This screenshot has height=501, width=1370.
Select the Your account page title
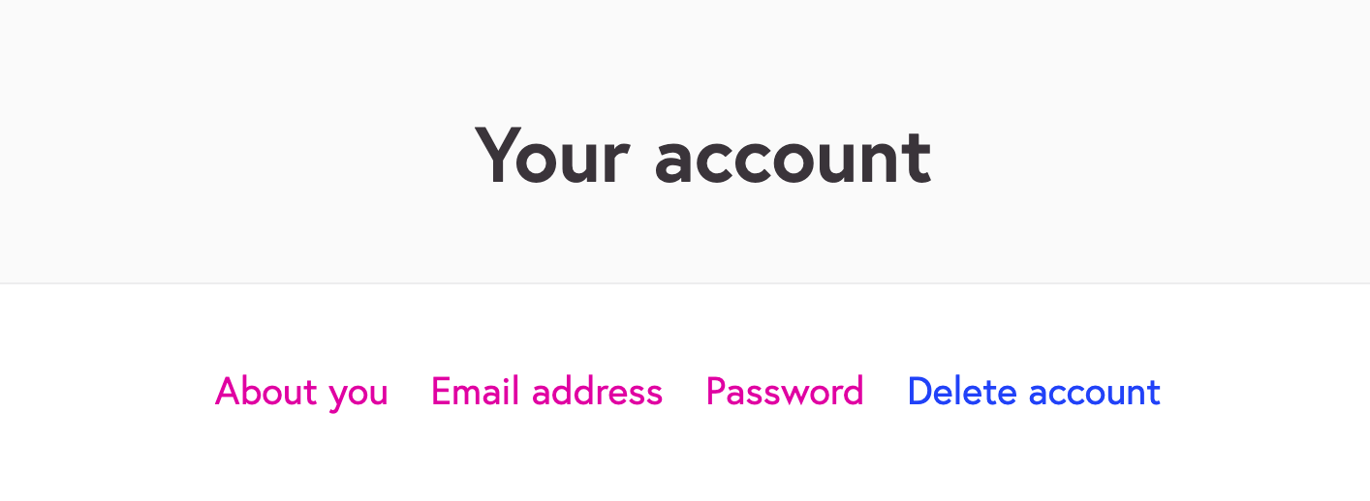pos(702,157)
